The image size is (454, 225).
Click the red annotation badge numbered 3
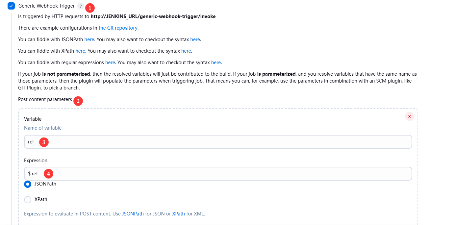click(44, 142)
